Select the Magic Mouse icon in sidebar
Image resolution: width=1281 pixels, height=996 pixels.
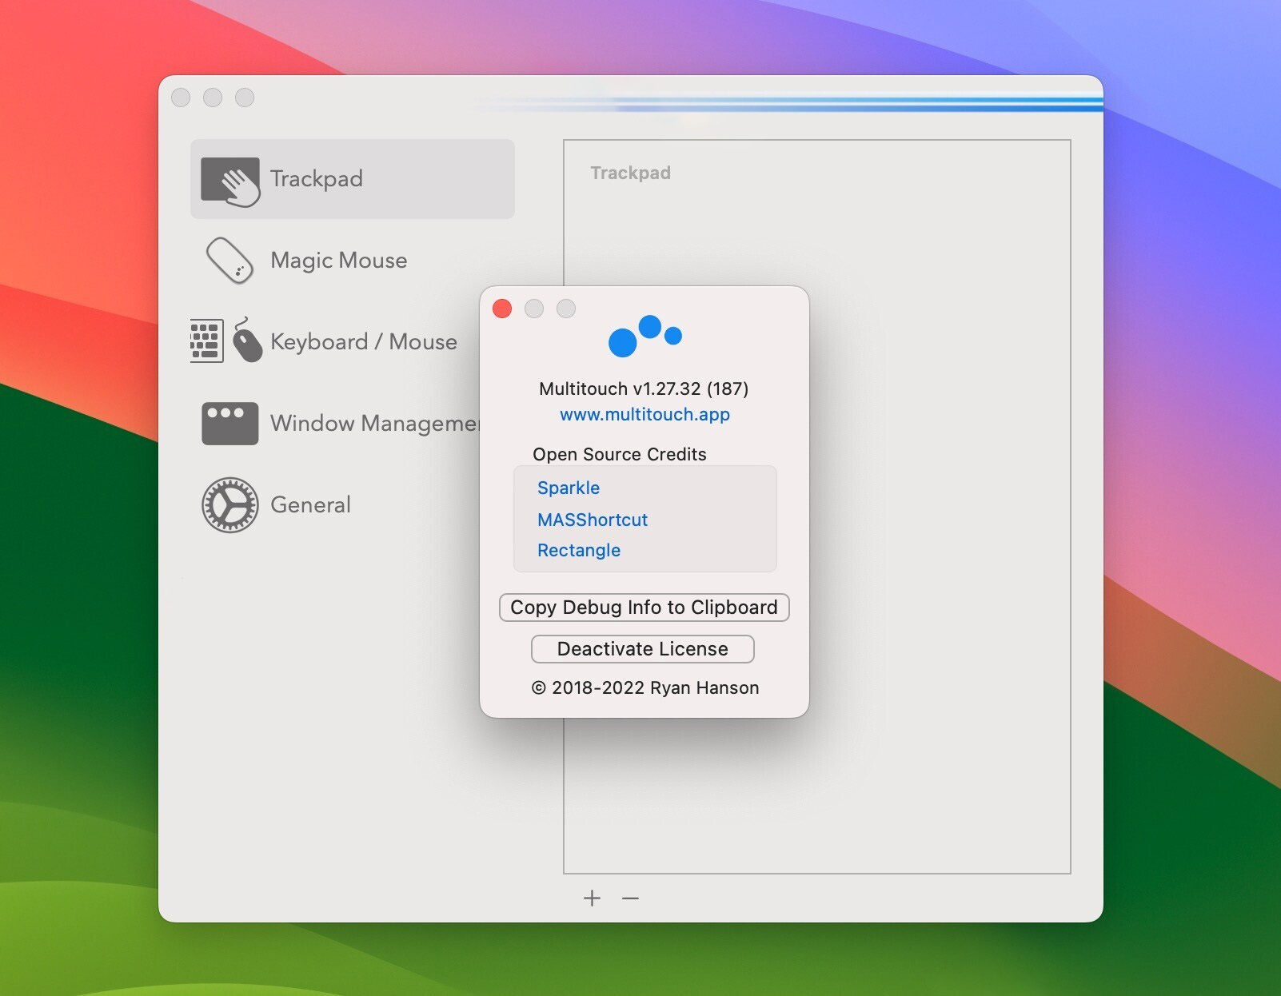coord(230,261)
